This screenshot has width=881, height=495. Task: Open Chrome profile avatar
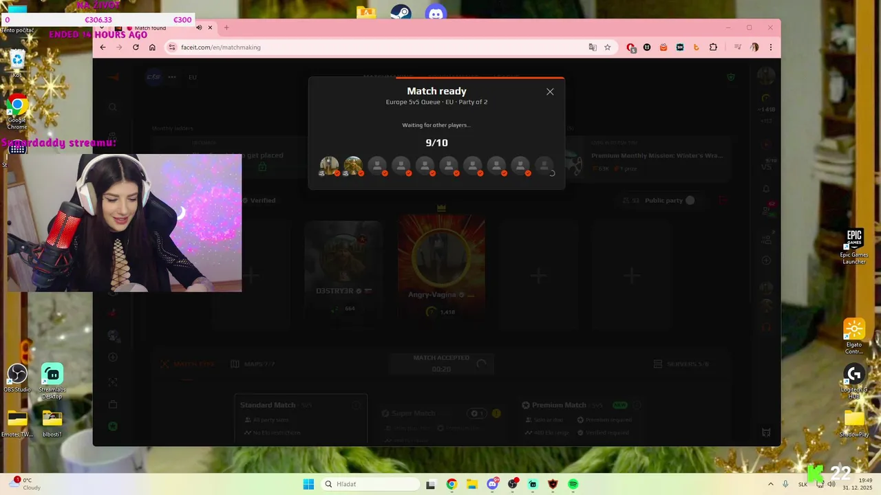[x=754, y=47]
